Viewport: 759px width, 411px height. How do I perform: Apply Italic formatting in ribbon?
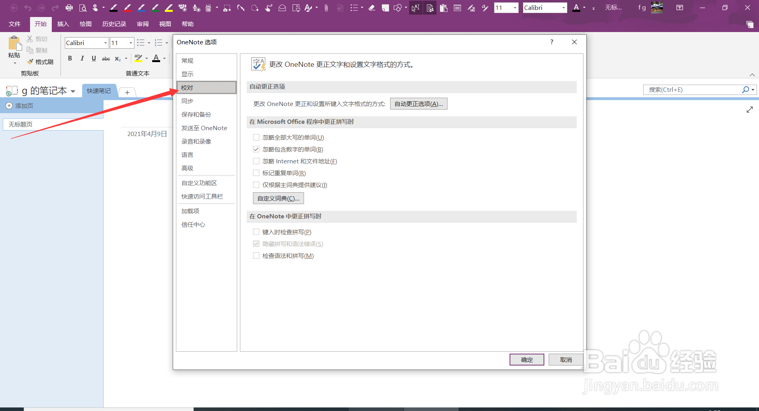82,59
